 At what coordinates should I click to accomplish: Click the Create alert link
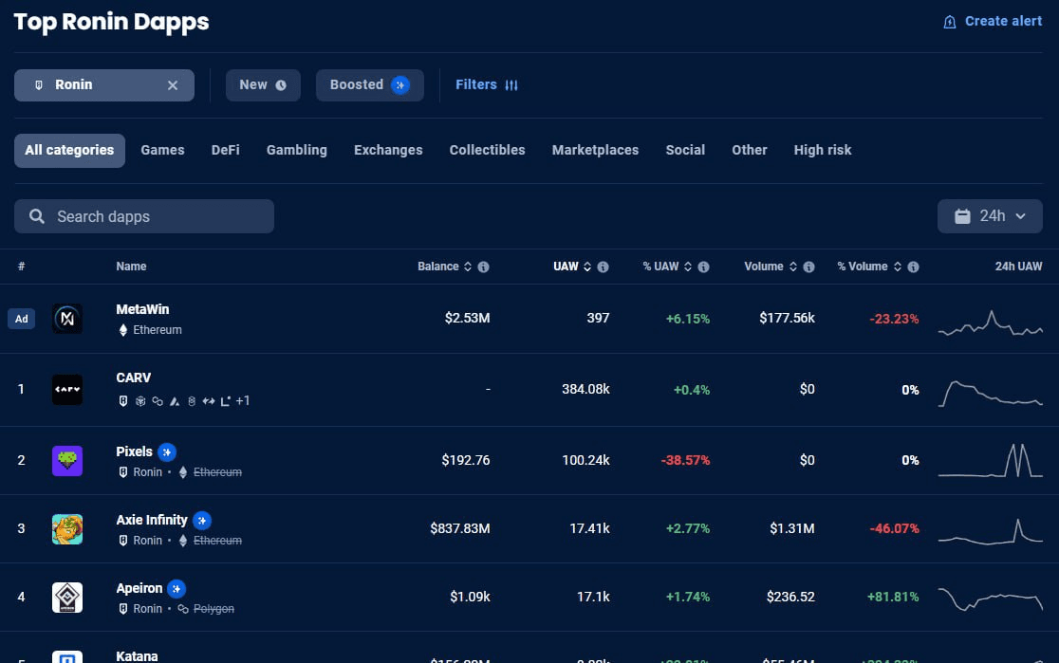coord(993,22)
